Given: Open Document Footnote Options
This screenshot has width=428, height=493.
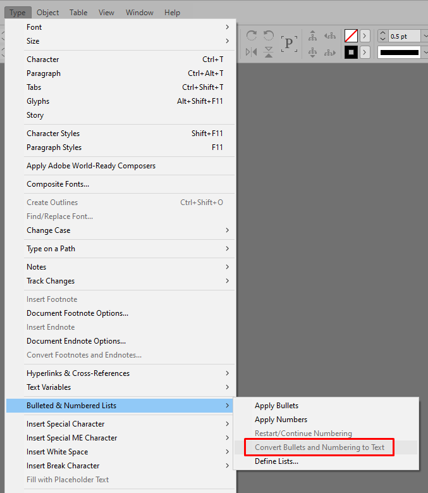Looking at the screenshot, I should pyautogui.click(x=121, y=313).
